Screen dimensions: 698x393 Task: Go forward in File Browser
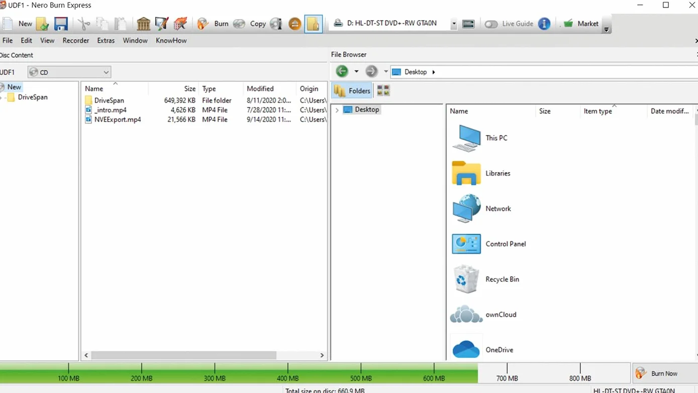[x=371, y=71]
